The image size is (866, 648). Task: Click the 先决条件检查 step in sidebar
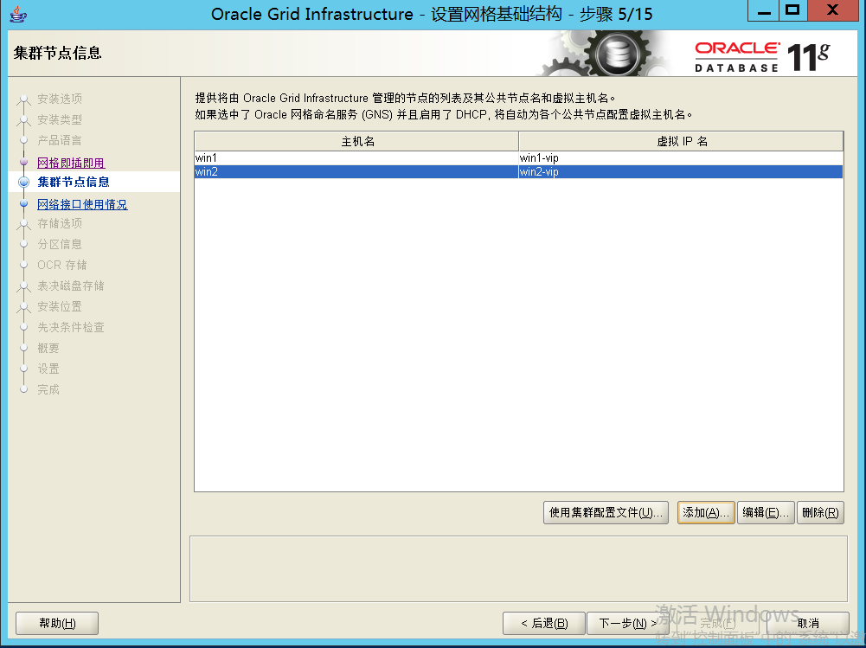[71, 327]
